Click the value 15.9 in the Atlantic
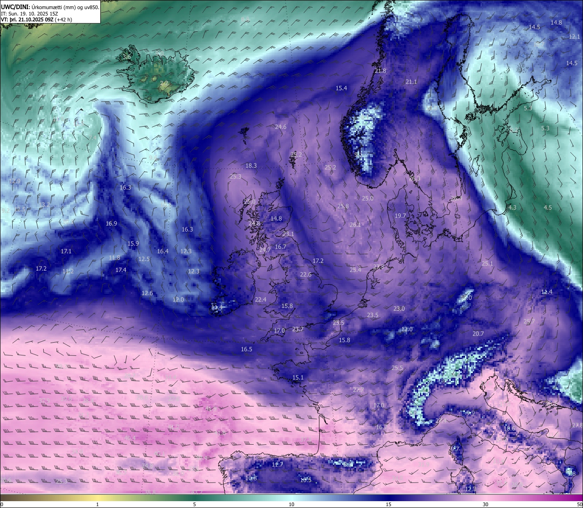This screenshot has width=583, height=508. (x=133, y=243)
